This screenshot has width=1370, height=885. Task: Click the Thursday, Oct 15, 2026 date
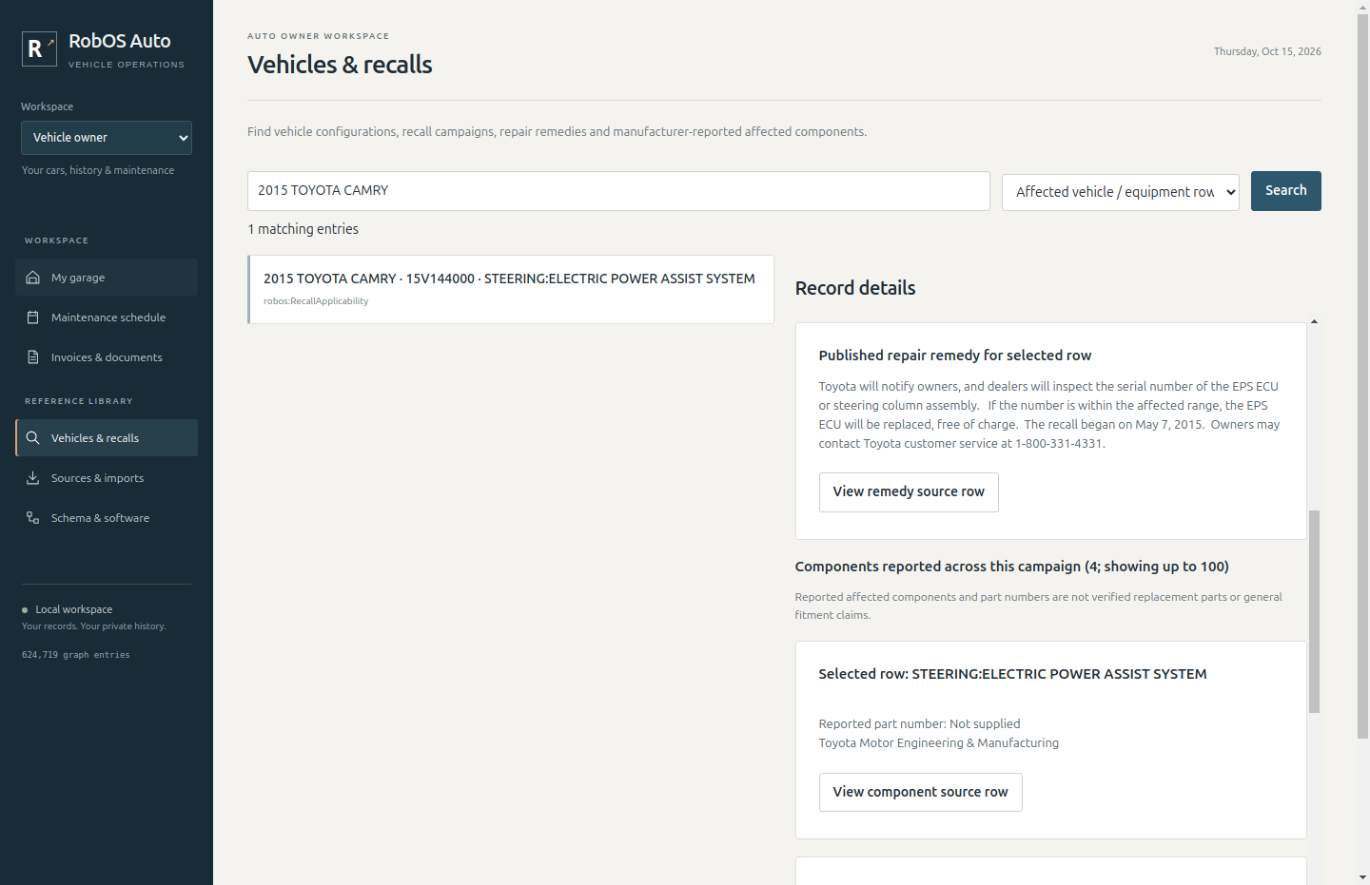click(x=1267, y=51)
